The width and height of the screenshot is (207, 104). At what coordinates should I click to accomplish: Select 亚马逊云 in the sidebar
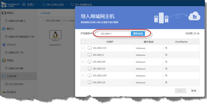11,92
